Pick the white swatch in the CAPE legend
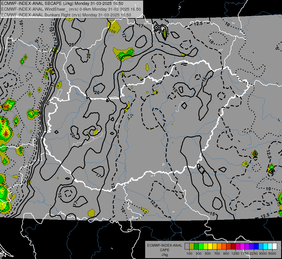282x259 pixels. coord(275,246)
